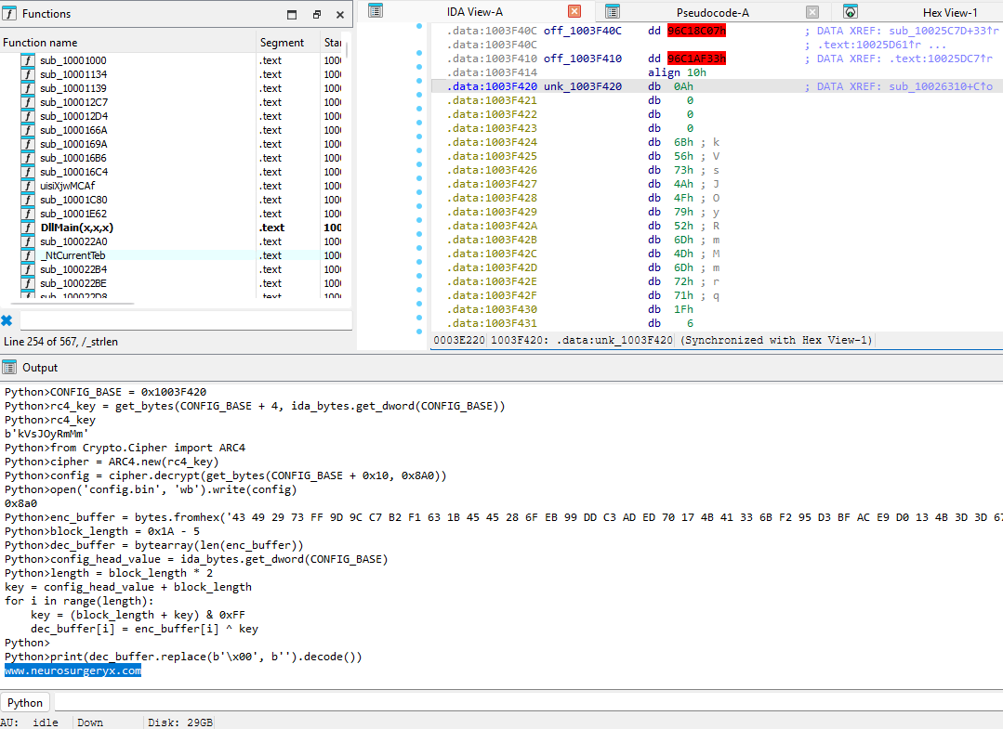Click the Functions filter input field
The width and height of the screenshot is (1003, 729).
click(x=186, y=320)
